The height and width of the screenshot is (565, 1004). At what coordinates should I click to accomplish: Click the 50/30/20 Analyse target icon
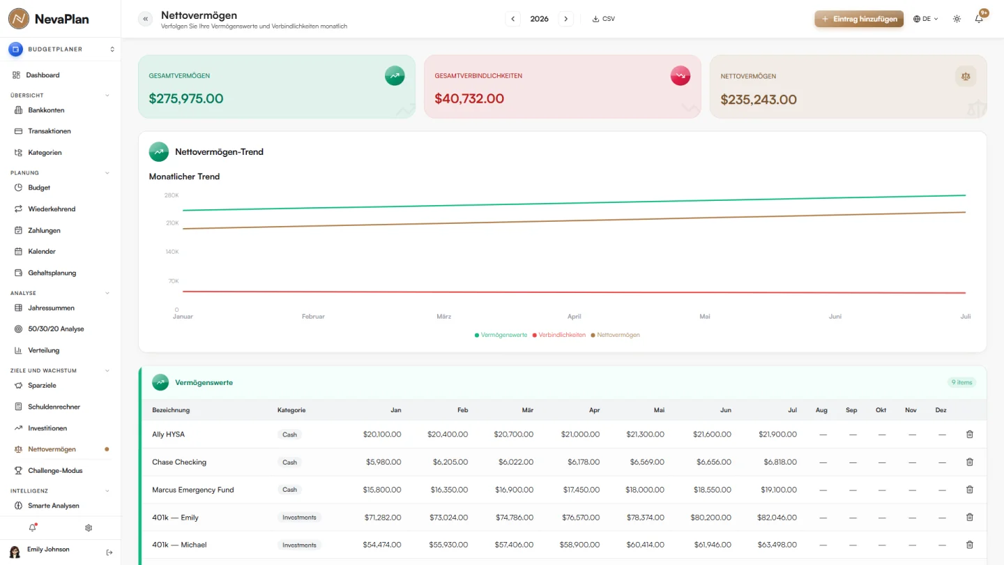point(19,329)
